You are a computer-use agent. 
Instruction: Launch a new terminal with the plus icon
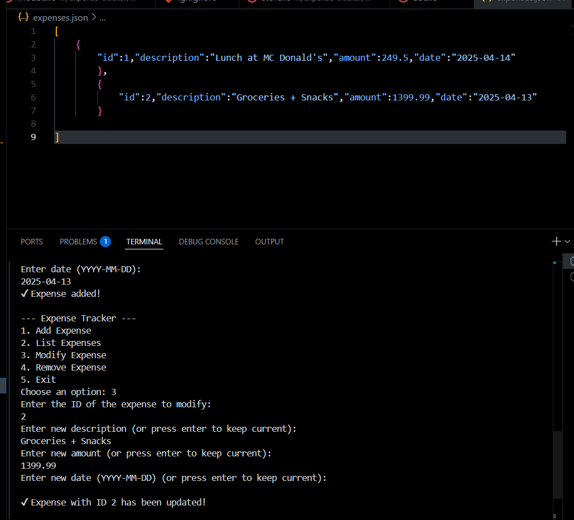click(556, 242)
